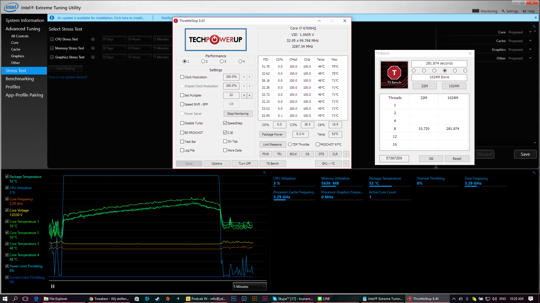Viewport: 540px width, 303px height.
Task: Open Illustrator from the taskbar
Action: pyautogui.click(x=255, y=299)
